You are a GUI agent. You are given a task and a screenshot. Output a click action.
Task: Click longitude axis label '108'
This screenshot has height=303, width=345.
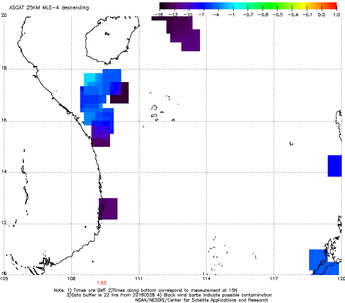pyautogui.click(x=71, y=279)
